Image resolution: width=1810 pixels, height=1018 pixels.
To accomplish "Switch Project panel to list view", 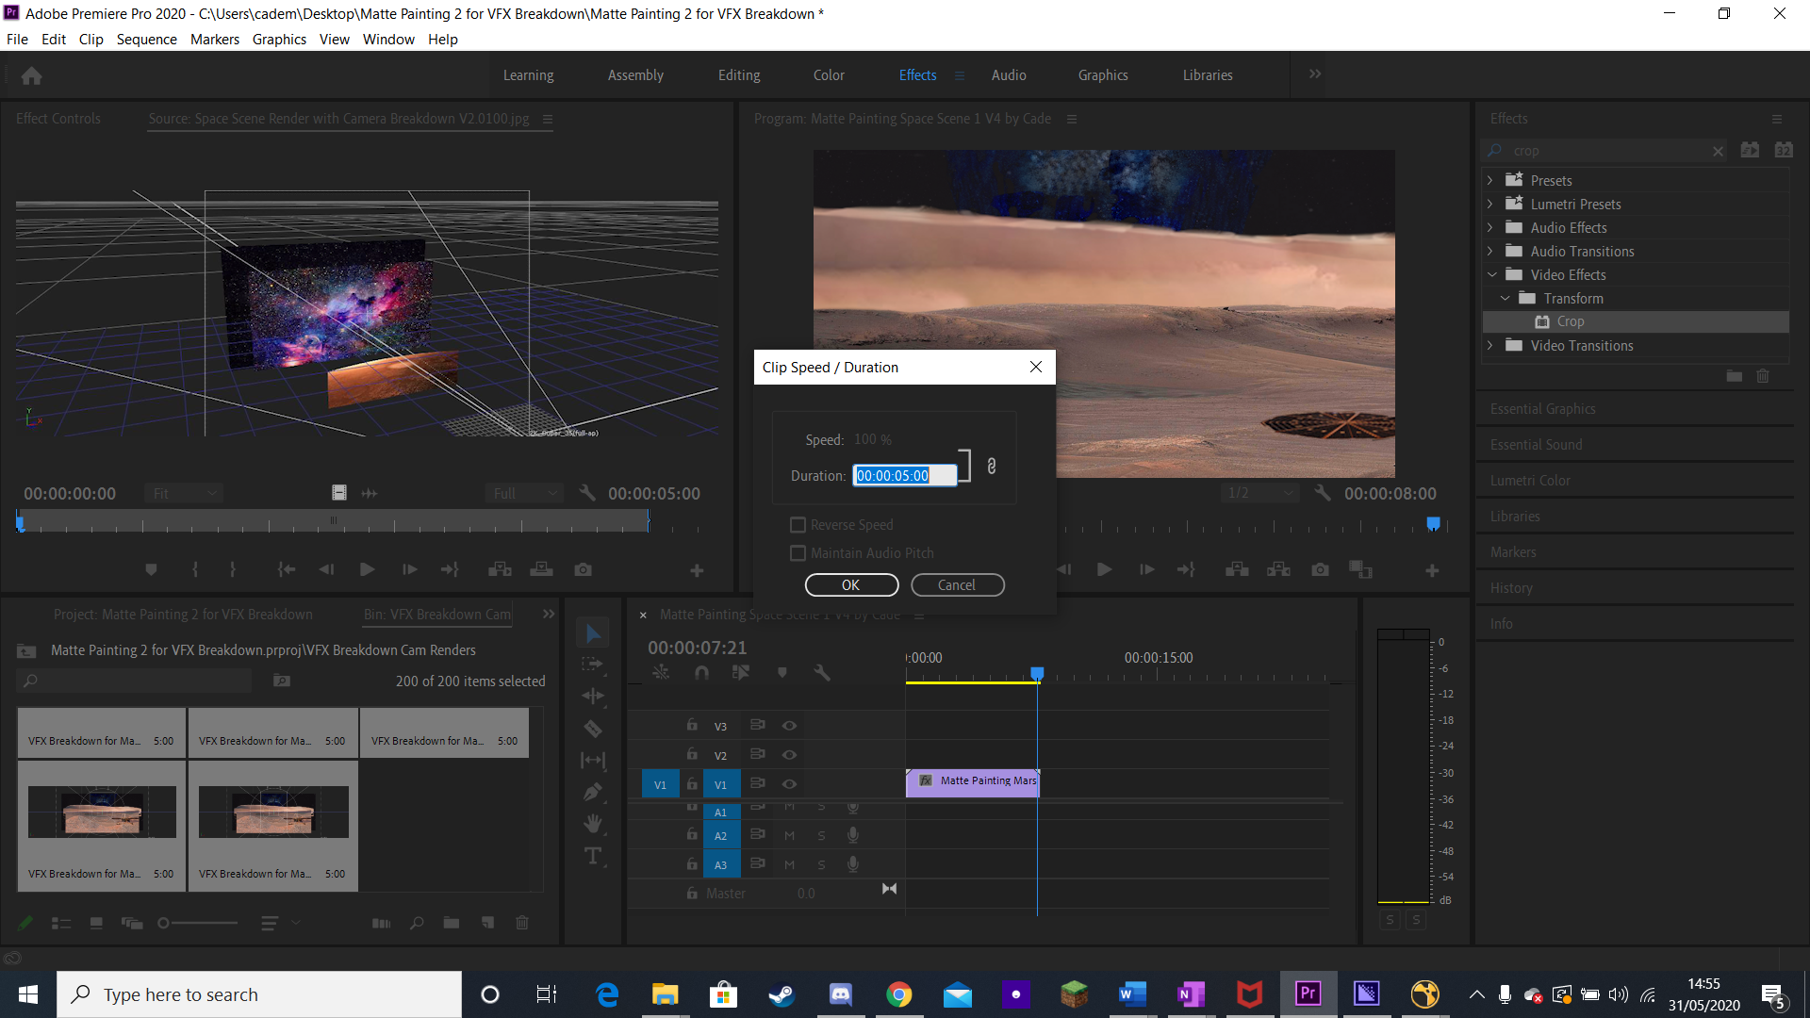I will 61,924.
